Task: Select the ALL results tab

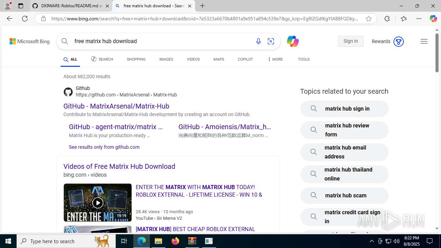Action: tap(70, 60)
